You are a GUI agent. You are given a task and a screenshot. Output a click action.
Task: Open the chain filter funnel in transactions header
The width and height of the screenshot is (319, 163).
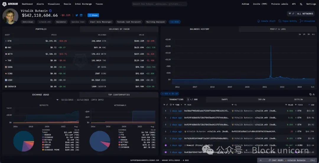[164, 105]
